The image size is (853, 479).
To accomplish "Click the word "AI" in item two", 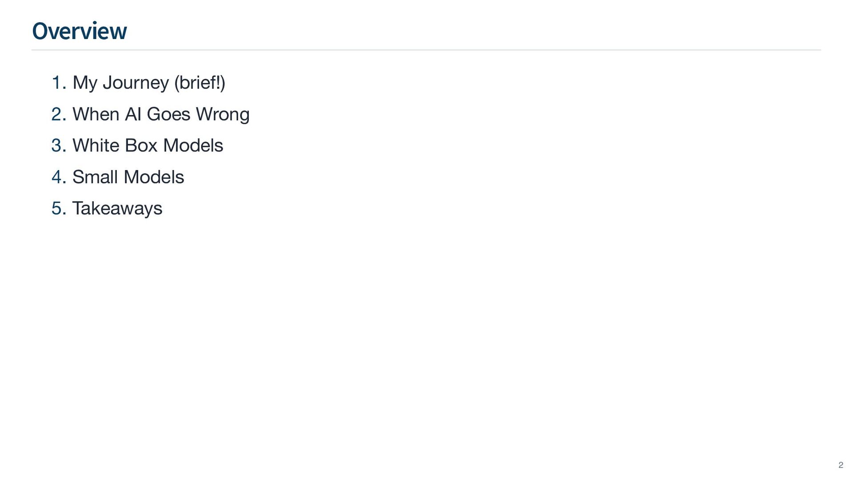I will click(x=133, y=114).
